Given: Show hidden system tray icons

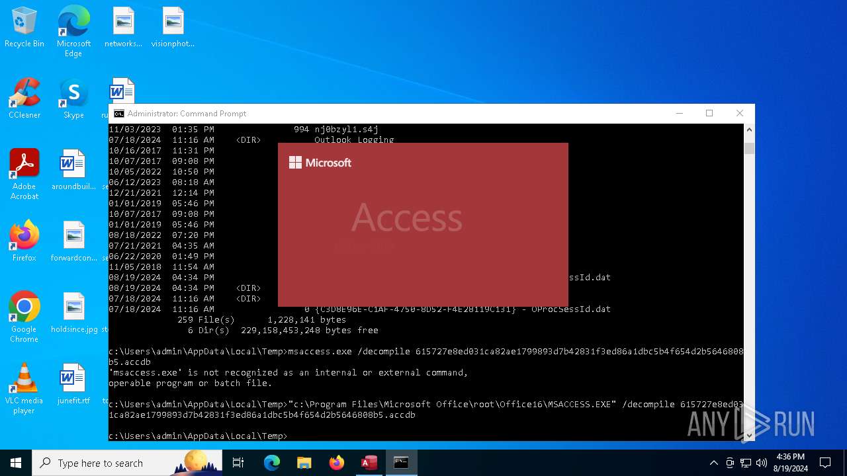Looking at the screenshot, I should click(713, 463).
